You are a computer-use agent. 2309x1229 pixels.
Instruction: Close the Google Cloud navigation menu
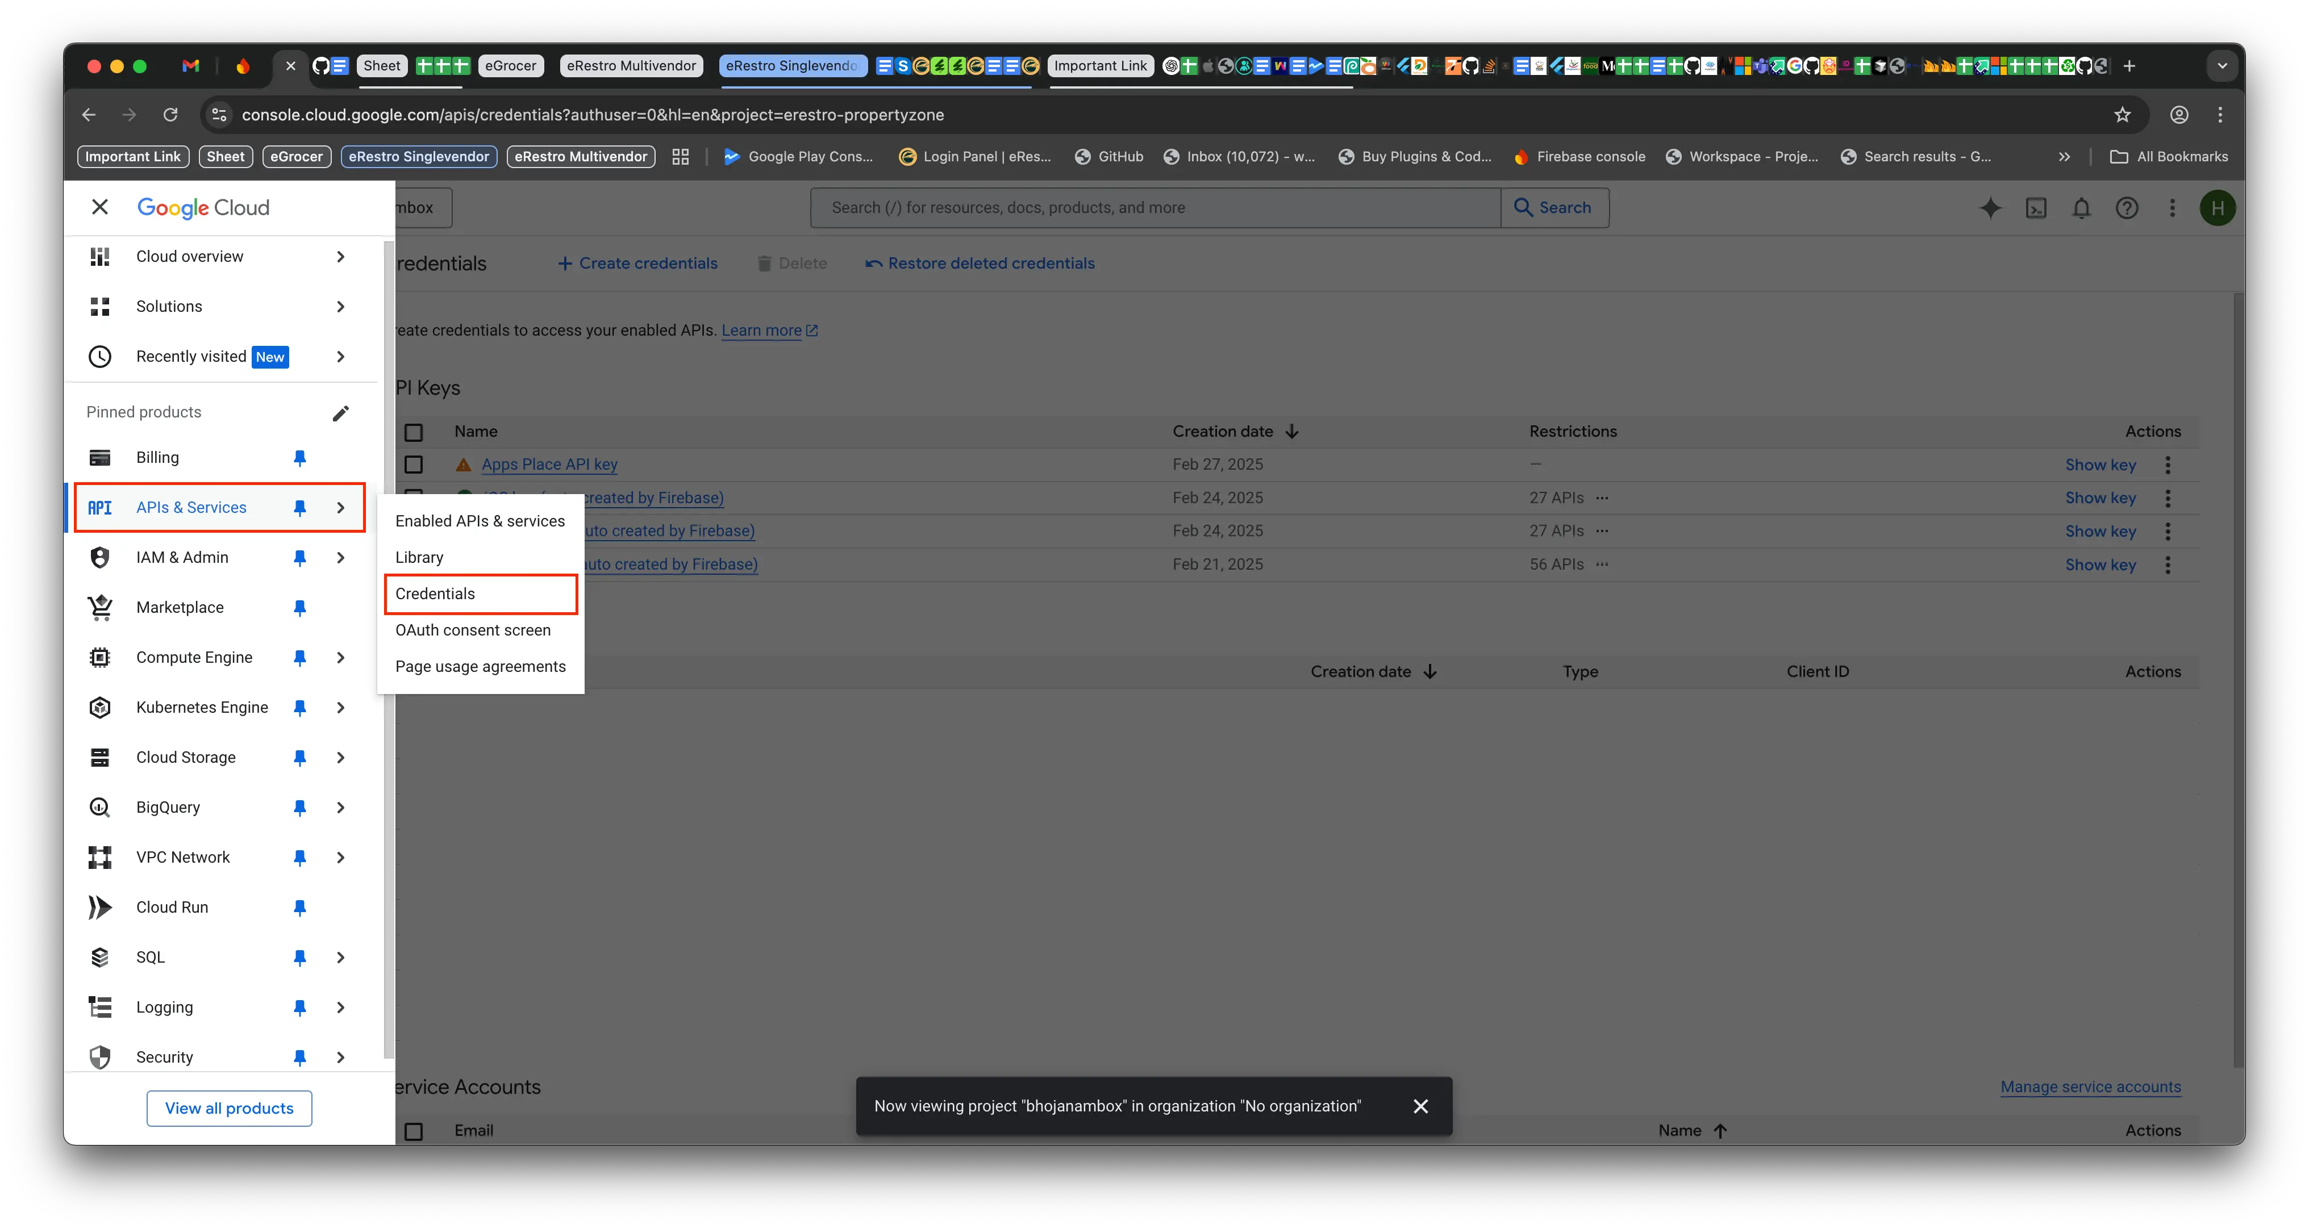tap(99, 207)
